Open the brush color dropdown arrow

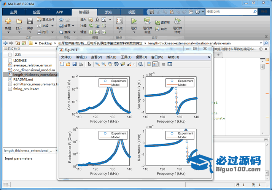[x=134, y=64]
